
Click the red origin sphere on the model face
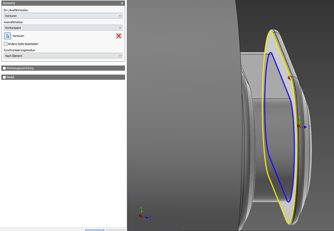298,126
